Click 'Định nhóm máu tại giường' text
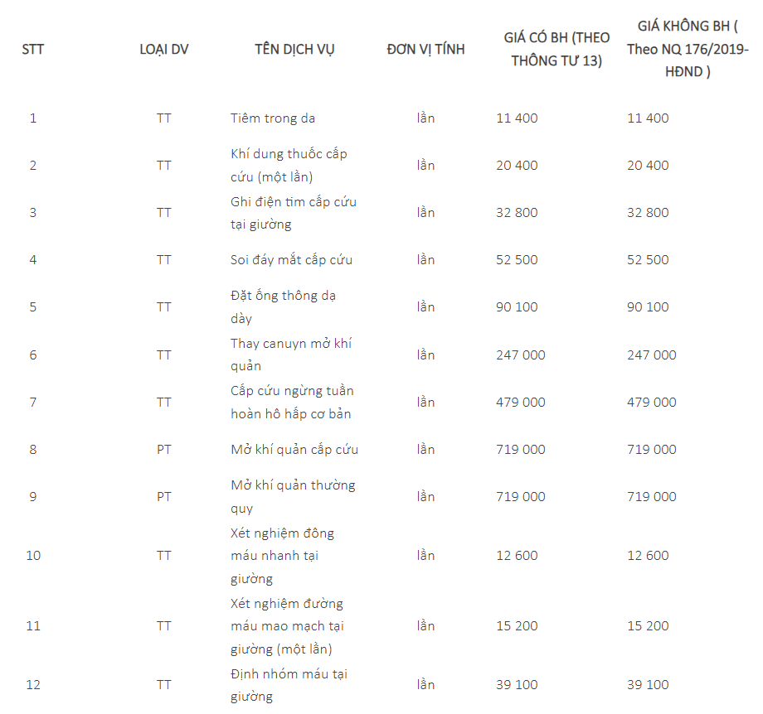 point(289,685)
